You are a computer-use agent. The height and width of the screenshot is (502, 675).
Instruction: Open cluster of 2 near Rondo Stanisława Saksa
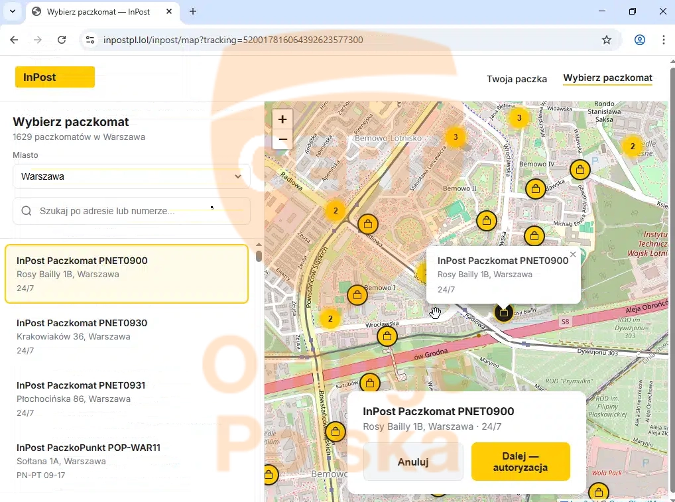point(633,147)
